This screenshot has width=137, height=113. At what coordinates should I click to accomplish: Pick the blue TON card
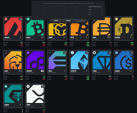pos(101,62)
